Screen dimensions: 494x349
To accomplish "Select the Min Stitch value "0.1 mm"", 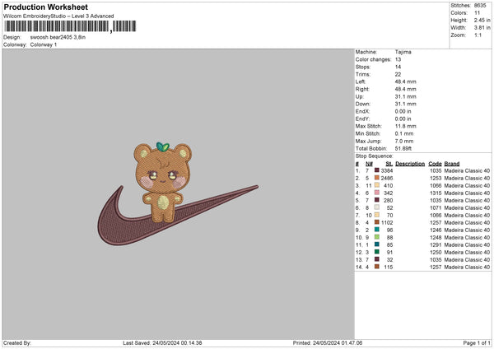I will [404, 133].
